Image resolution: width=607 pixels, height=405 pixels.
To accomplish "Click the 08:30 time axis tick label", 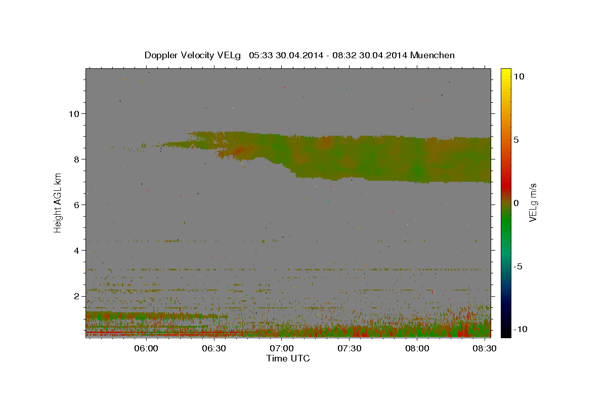I will pos(485,349).
